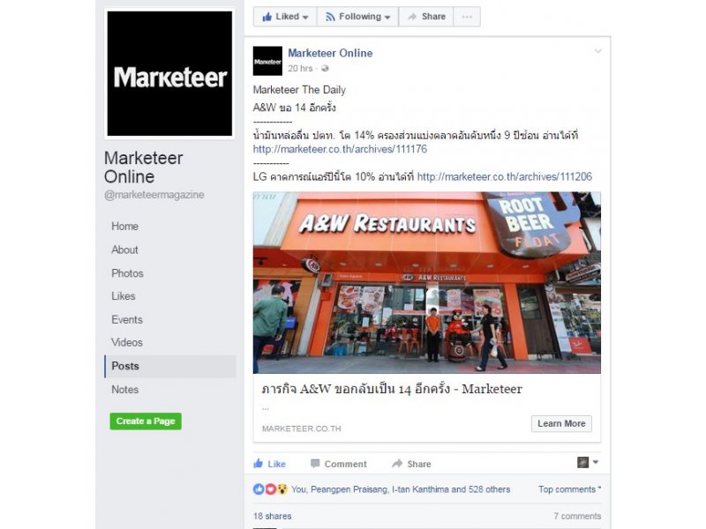
Task: Click the red heart love reaction icon
Action: (x=270, y=489)
